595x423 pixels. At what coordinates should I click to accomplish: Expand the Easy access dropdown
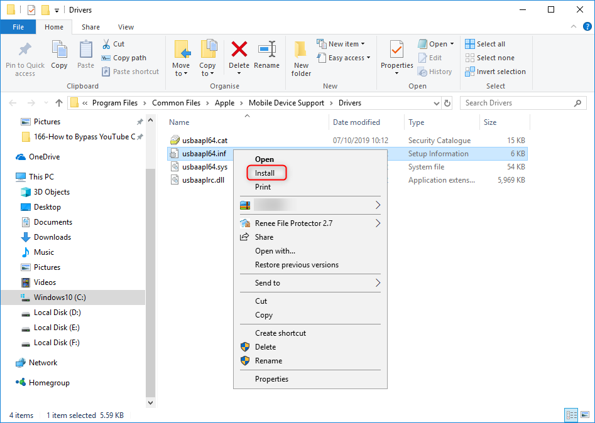click(x=368, y=58)
